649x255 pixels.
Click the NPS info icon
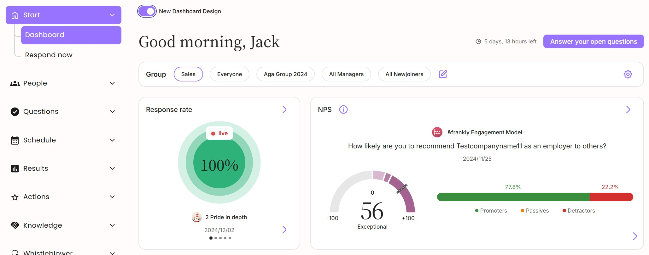coord(343,109)
